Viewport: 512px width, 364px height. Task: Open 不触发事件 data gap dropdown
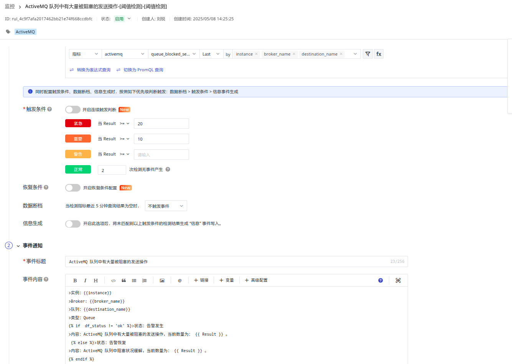(166, 206)
